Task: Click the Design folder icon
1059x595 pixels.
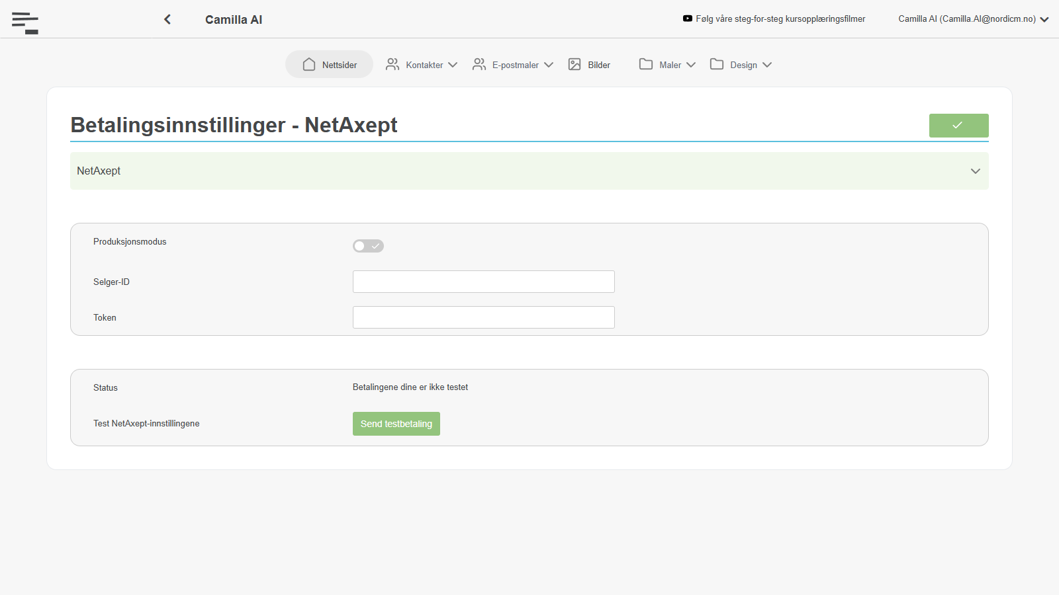Action: click(x=717, y=64)
